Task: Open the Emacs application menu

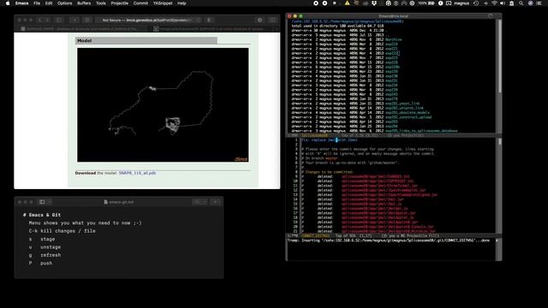Action: (21, 3)
